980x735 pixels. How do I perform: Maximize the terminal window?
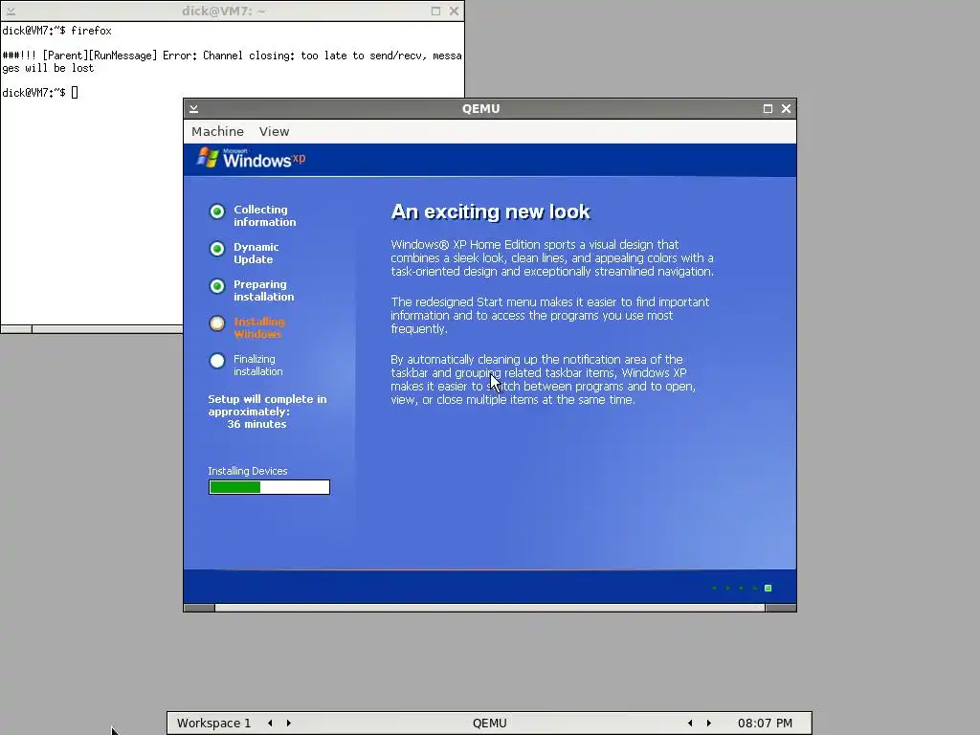pyautogui.click(x=435, y=11)
